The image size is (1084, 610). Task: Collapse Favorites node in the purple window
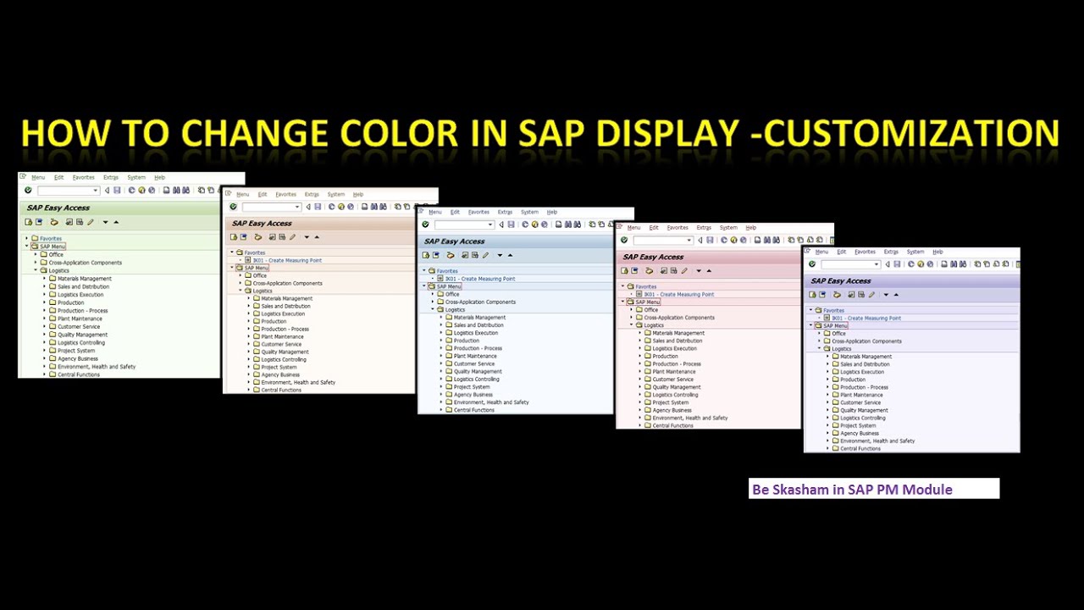811,310
